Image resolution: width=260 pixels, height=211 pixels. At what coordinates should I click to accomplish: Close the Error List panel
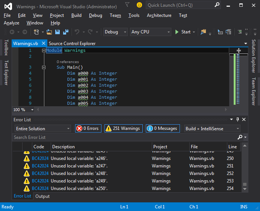(x=244, y=119)
